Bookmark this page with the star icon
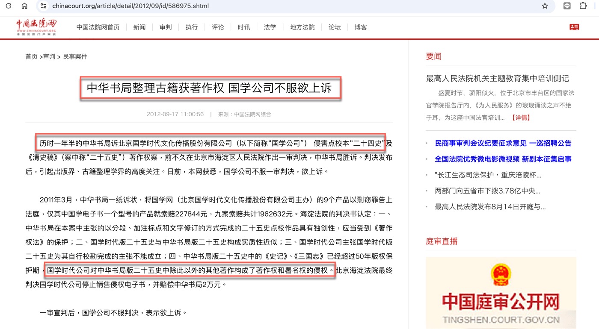The image size is (599, 329). point(545,6)
